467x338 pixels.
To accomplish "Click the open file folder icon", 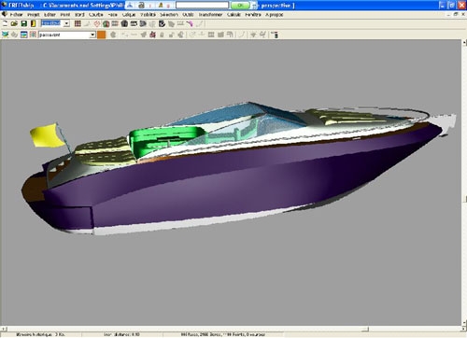I will 14,23.
